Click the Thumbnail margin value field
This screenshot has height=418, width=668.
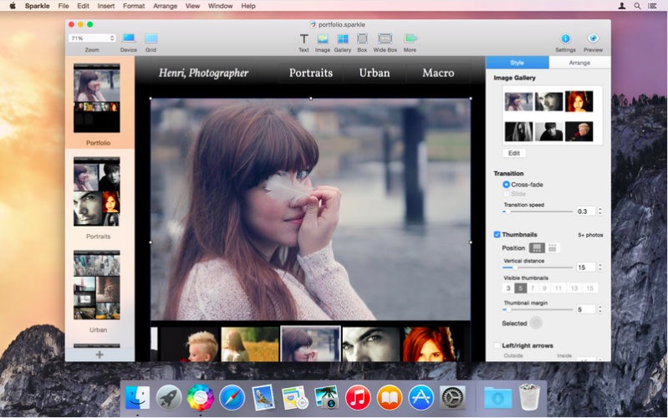tap(586, 309)
